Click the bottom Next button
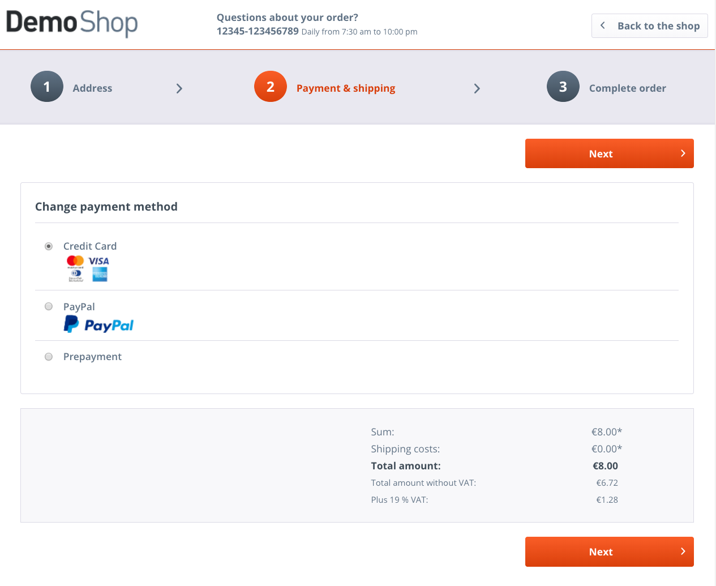Screen dimensions: 716x586 [610, 551]
